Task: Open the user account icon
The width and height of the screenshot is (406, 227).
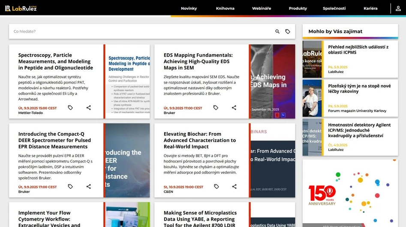Action: (398, 8)
